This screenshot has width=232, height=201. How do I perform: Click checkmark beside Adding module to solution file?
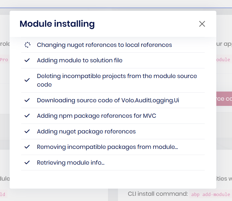pos(27,60)
